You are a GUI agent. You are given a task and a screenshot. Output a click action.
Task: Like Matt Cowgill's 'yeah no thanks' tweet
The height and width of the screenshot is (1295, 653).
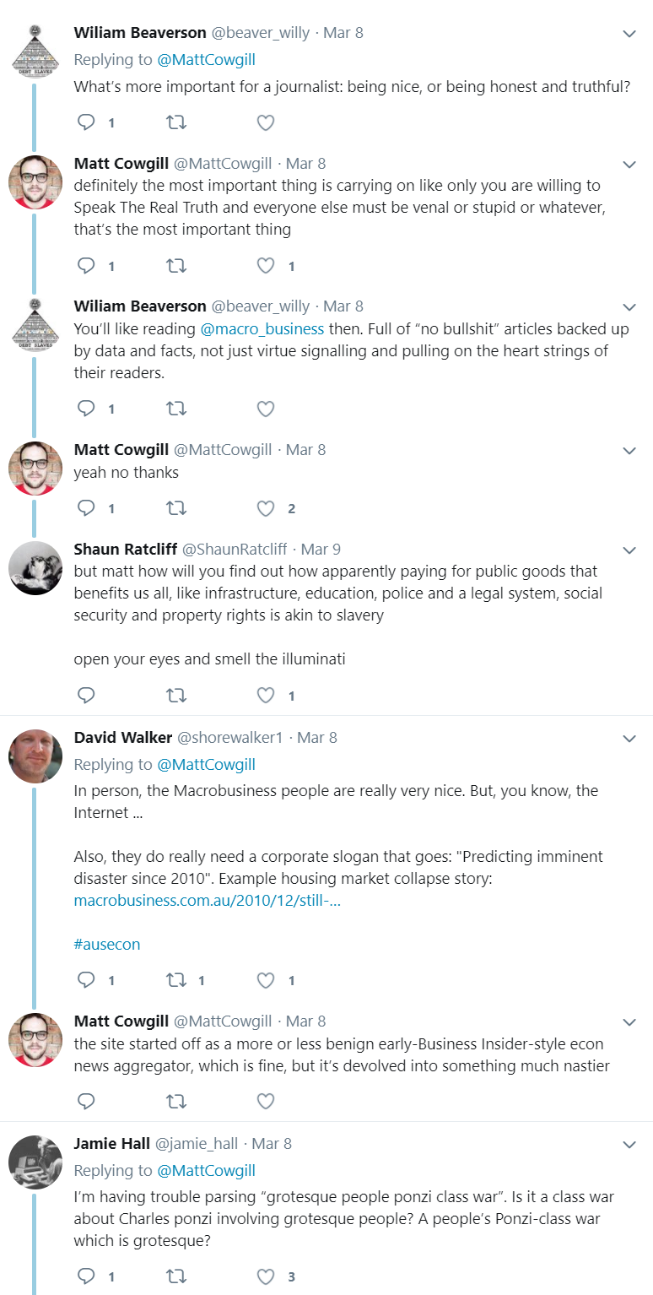(267, 508)
